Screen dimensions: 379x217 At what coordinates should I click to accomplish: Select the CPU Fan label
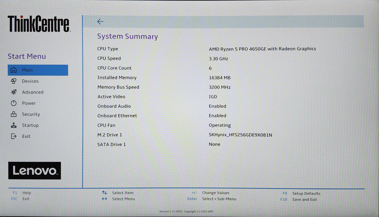(106, 125)
